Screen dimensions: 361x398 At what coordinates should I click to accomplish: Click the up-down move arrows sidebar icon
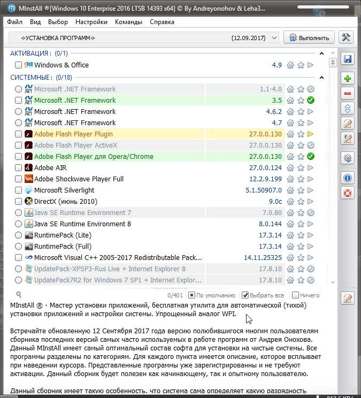(x=347, y=109)
